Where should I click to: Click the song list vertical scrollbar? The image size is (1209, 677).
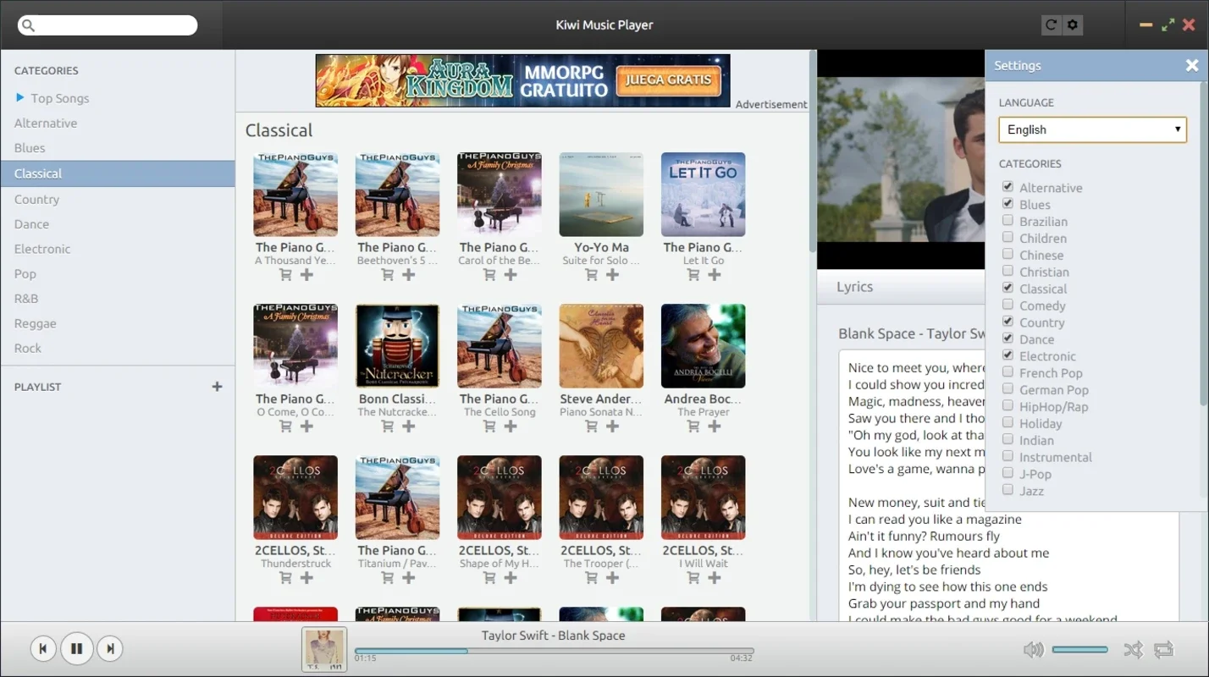(x=813, y=152)
